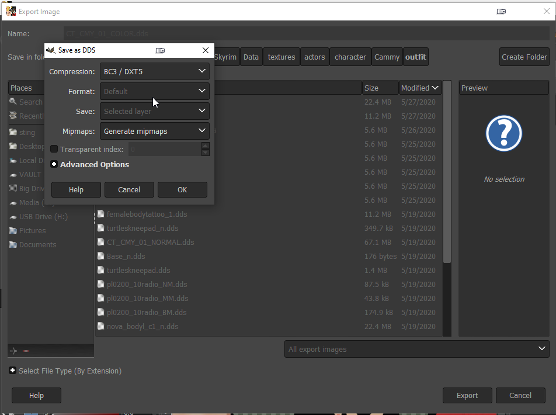Click the Places column header
The image size is (556, 415).
26,88
